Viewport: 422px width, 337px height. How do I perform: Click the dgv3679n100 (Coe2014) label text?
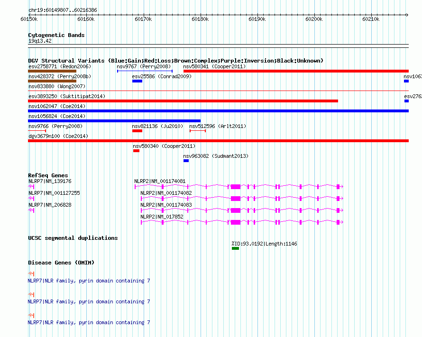click(58, 136)
